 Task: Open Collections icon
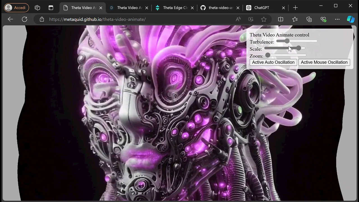pos(309,19)
